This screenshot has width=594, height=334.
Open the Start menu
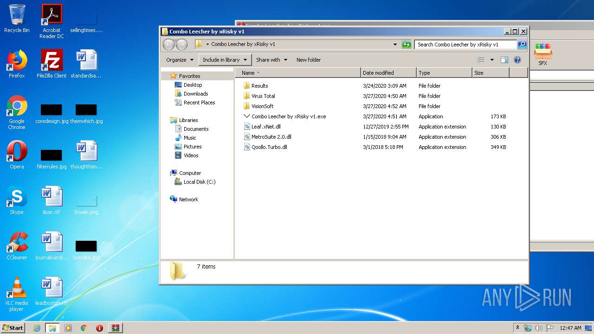coord(13,328)
